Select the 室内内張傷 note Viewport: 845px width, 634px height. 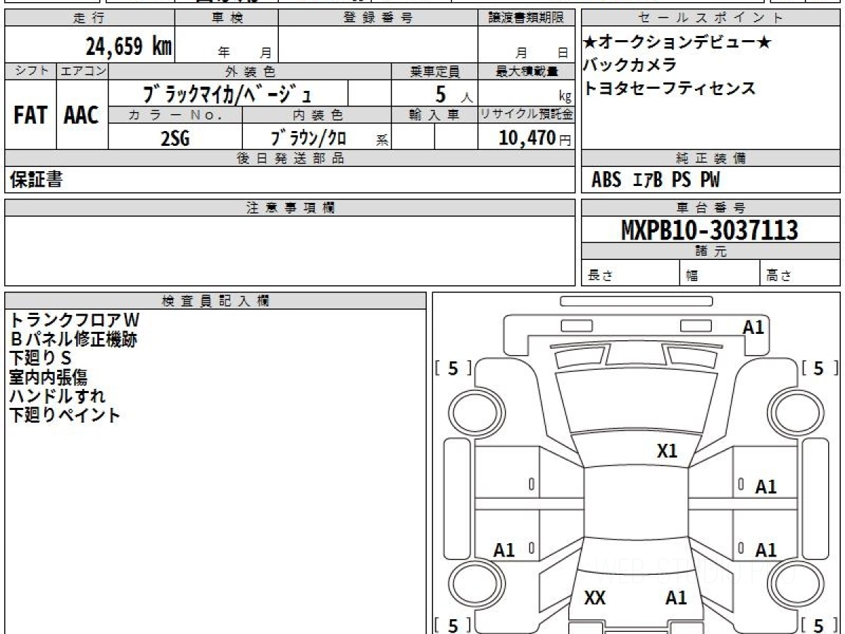click(x=49, y=378)
